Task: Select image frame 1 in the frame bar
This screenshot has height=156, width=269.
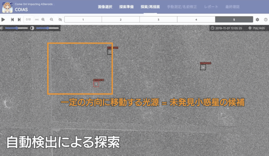Action: tap(83, 20)
